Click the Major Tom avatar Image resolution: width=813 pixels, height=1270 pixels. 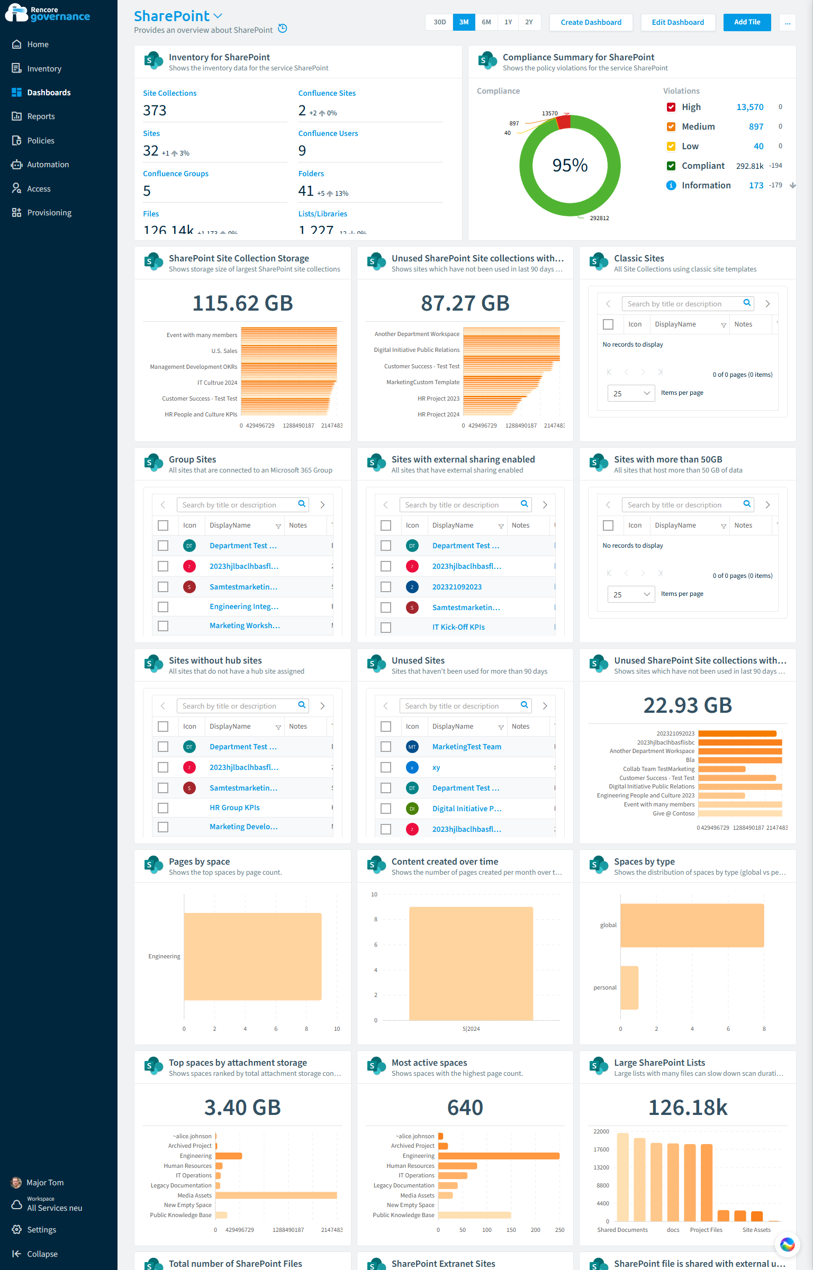16,1183
